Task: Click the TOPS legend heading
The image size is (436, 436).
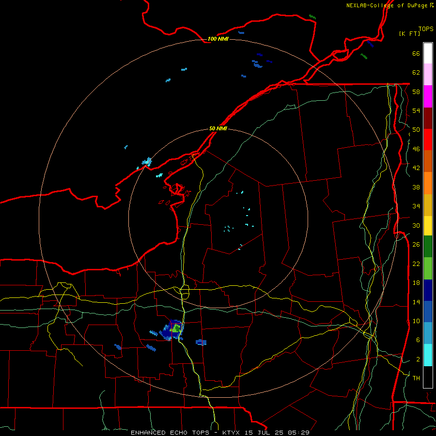Action: (x=426, y=29)
